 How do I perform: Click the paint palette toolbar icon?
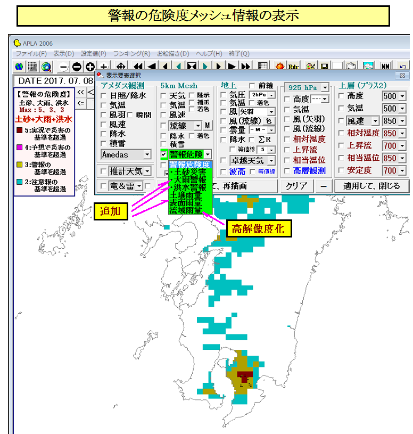click(x=311, y=67)
